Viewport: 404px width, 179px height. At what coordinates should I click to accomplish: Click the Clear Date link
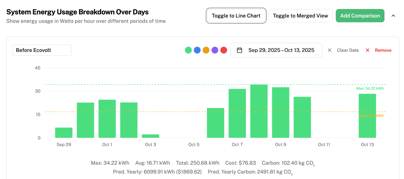click(348, 50)
